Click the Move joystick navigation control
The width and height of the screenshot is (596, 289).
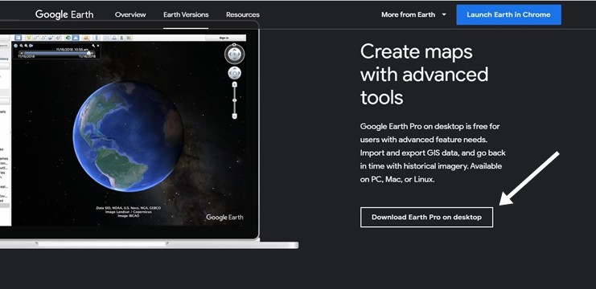point(235,73)
